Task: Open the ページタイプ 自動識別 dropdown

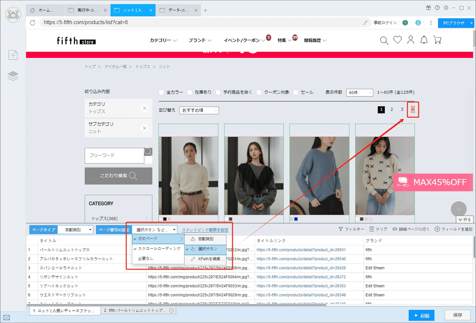Action: [x=75, y=230]
